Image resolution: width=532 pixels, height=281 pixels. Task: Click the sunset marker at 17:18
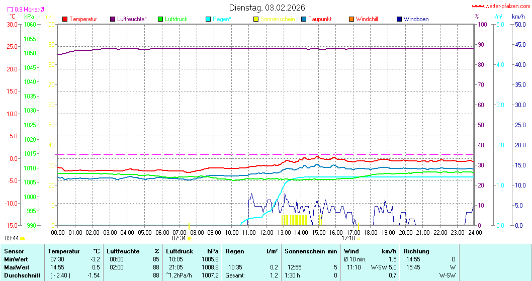359,238
